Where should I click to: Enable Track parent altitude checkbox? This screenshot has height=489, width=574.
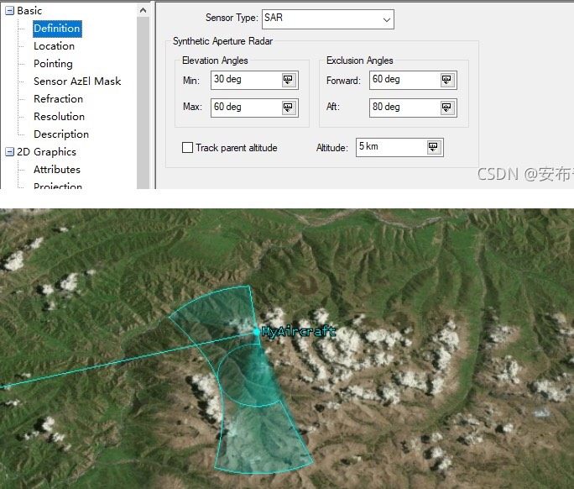point(187,147)
